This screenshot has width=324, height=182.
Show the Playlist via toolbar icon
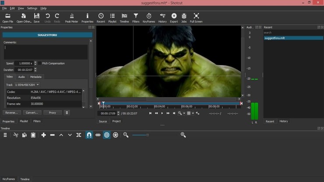coord(112,18)
